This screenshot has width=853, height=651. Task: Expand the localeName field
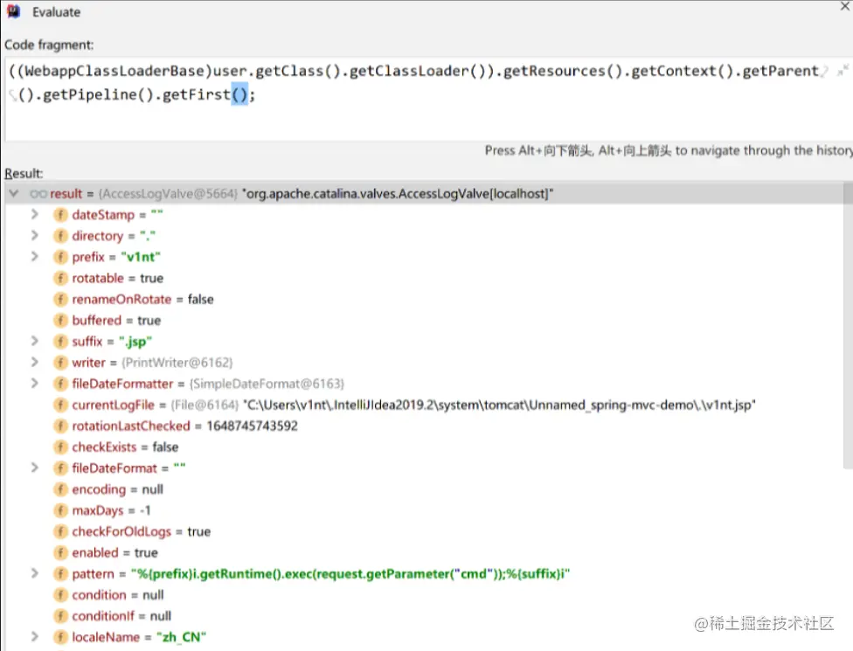tap(35, 636)
